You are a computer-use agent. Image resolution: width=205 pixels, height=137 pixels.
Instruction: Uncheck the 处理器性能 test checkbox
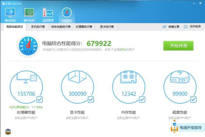point(39,99)
